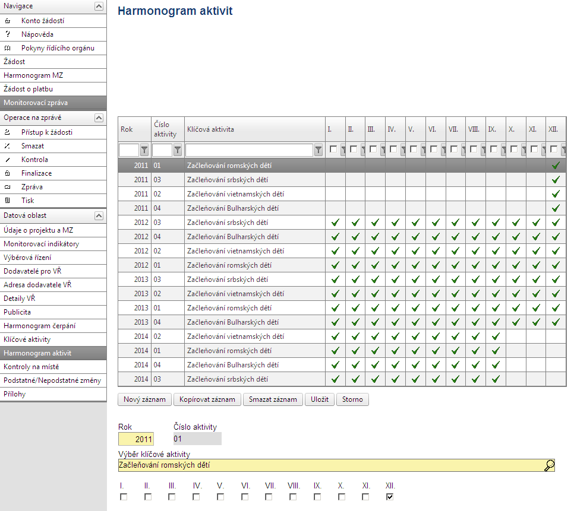The width and height of the screenshot is (574, 511).
Task: Open Žádost in navigation
Action: (x=53, y=62)
